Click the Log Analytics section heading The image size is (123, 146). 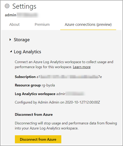pos(27,52)
